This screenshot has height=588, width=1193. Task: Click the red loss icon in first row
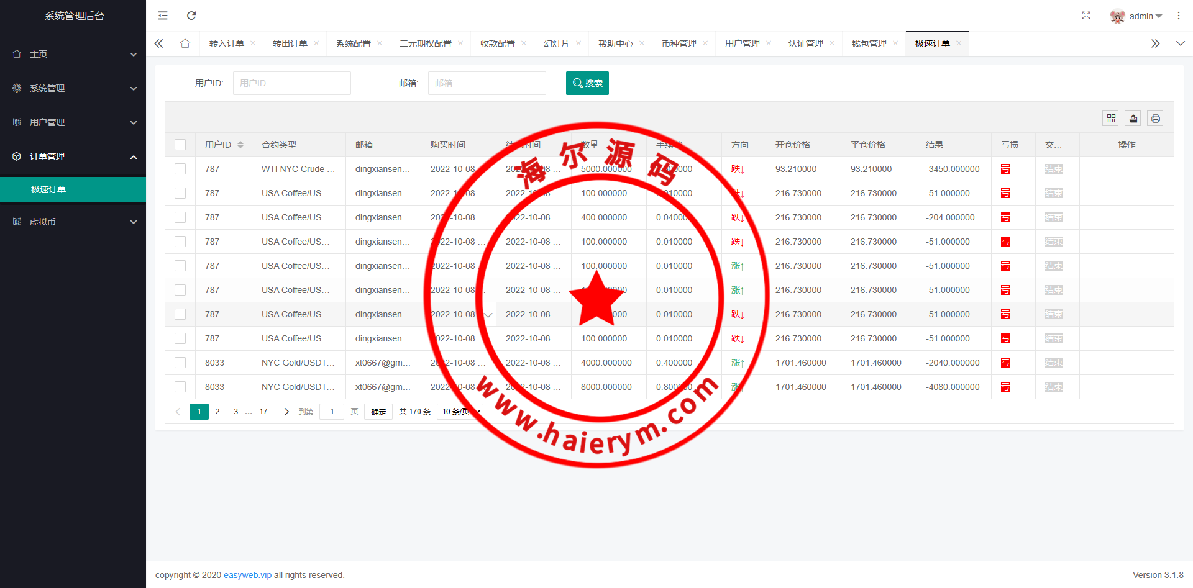click(x=1005, y=169)
